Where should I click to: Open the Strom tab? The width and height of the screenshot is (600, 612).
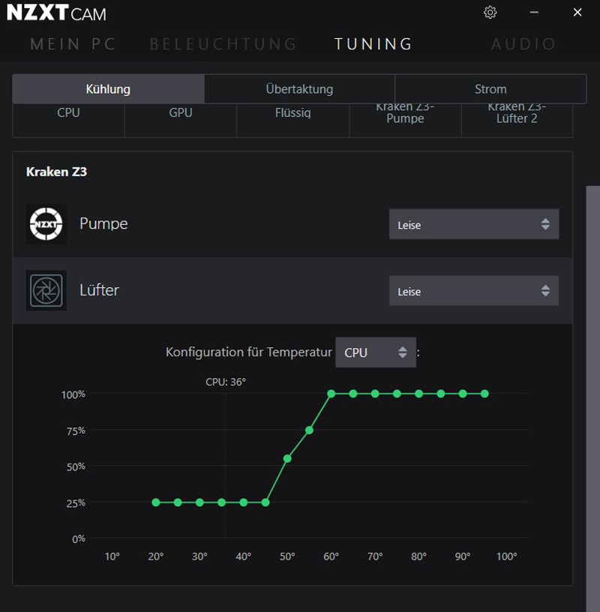point(490,89)
